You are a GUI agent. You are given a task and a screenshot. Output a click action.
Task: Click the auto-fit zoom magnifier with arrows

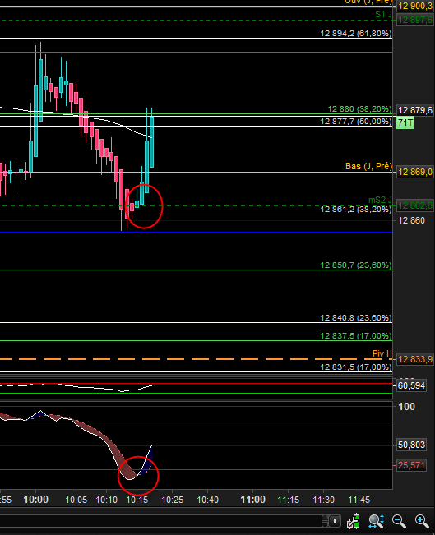377,521
